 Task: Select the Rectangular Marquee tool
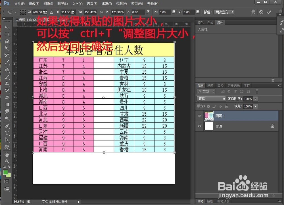click(x=7, y=34)
